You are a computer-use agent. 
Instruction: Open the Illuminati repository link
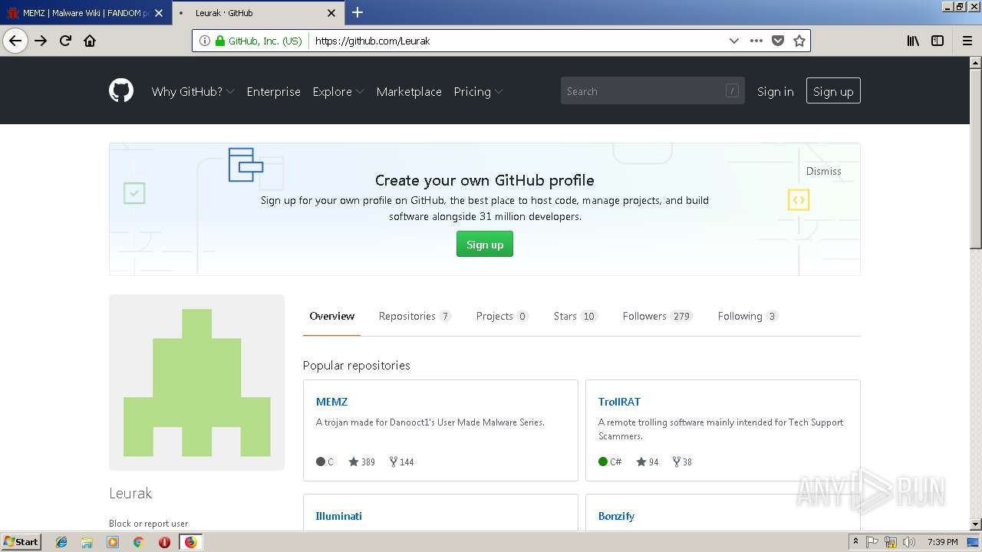tap(339, 516)
